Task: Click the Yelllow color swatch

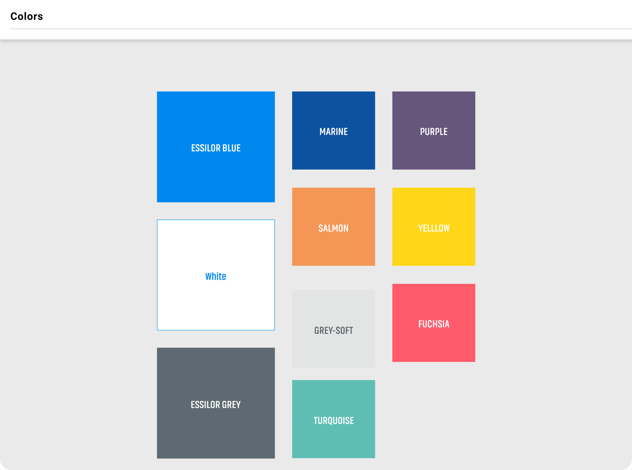Action: coord(433,248)
